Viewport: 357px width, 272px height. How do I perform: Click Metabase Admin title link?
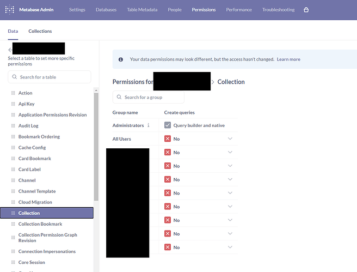tap(36, 10)
